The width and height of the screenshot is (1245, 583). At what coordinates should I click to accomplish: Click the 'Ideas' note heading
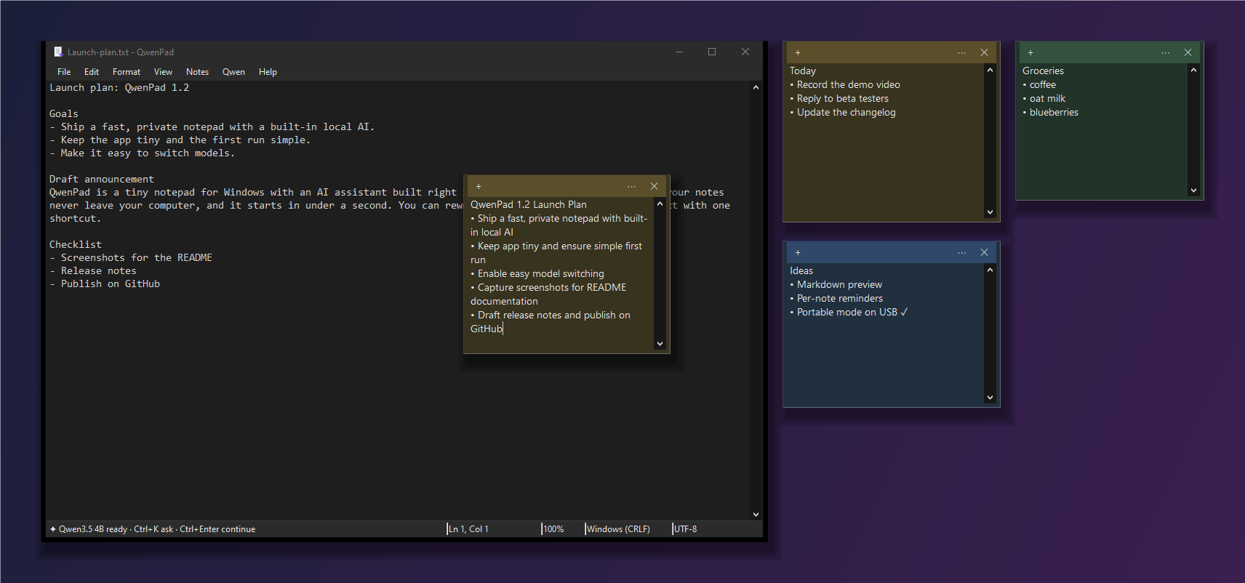[801, 271]
